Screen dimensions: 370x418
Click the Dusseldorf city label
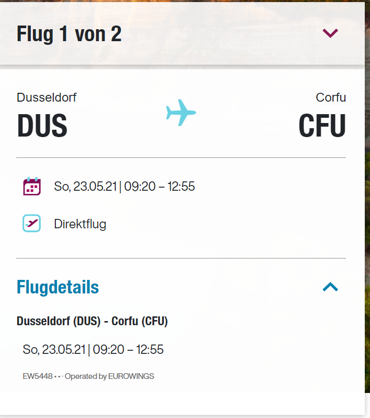46,97
